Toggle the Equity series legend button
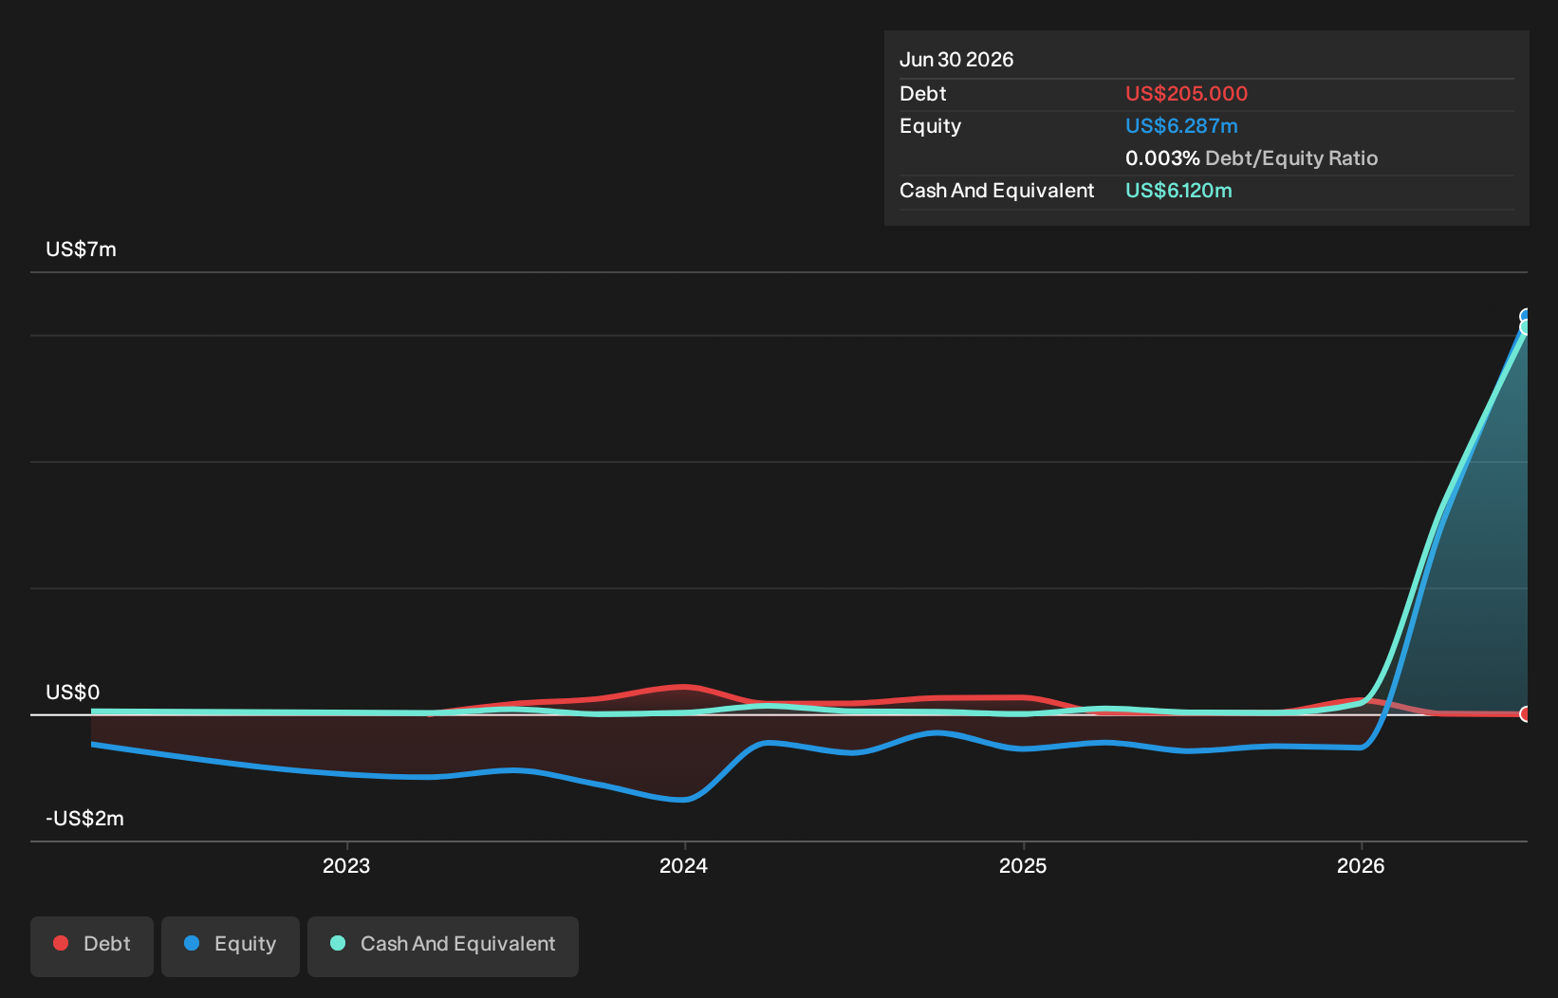1558x998 pixels. coord(231,946)
